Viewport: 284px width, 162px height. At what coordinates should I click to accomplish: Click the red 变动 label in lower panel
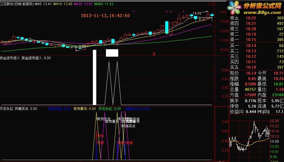coord(100,136)
